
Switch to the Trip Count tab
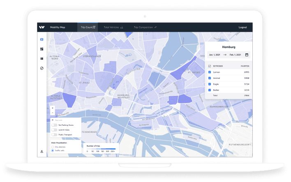tap(88, 27)
